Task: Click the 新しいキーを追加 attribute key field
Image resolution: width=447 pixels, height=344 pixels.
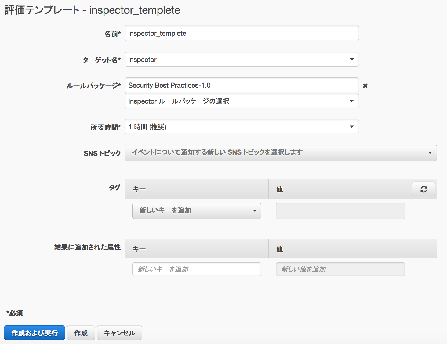Action: (196, 269)
